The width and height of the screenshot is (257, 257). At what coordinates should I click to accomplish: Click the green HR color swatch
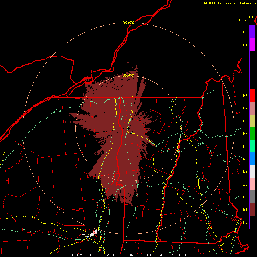(252, 133)
